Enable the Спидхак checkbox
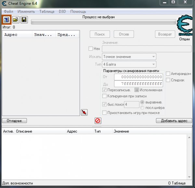 168,80
